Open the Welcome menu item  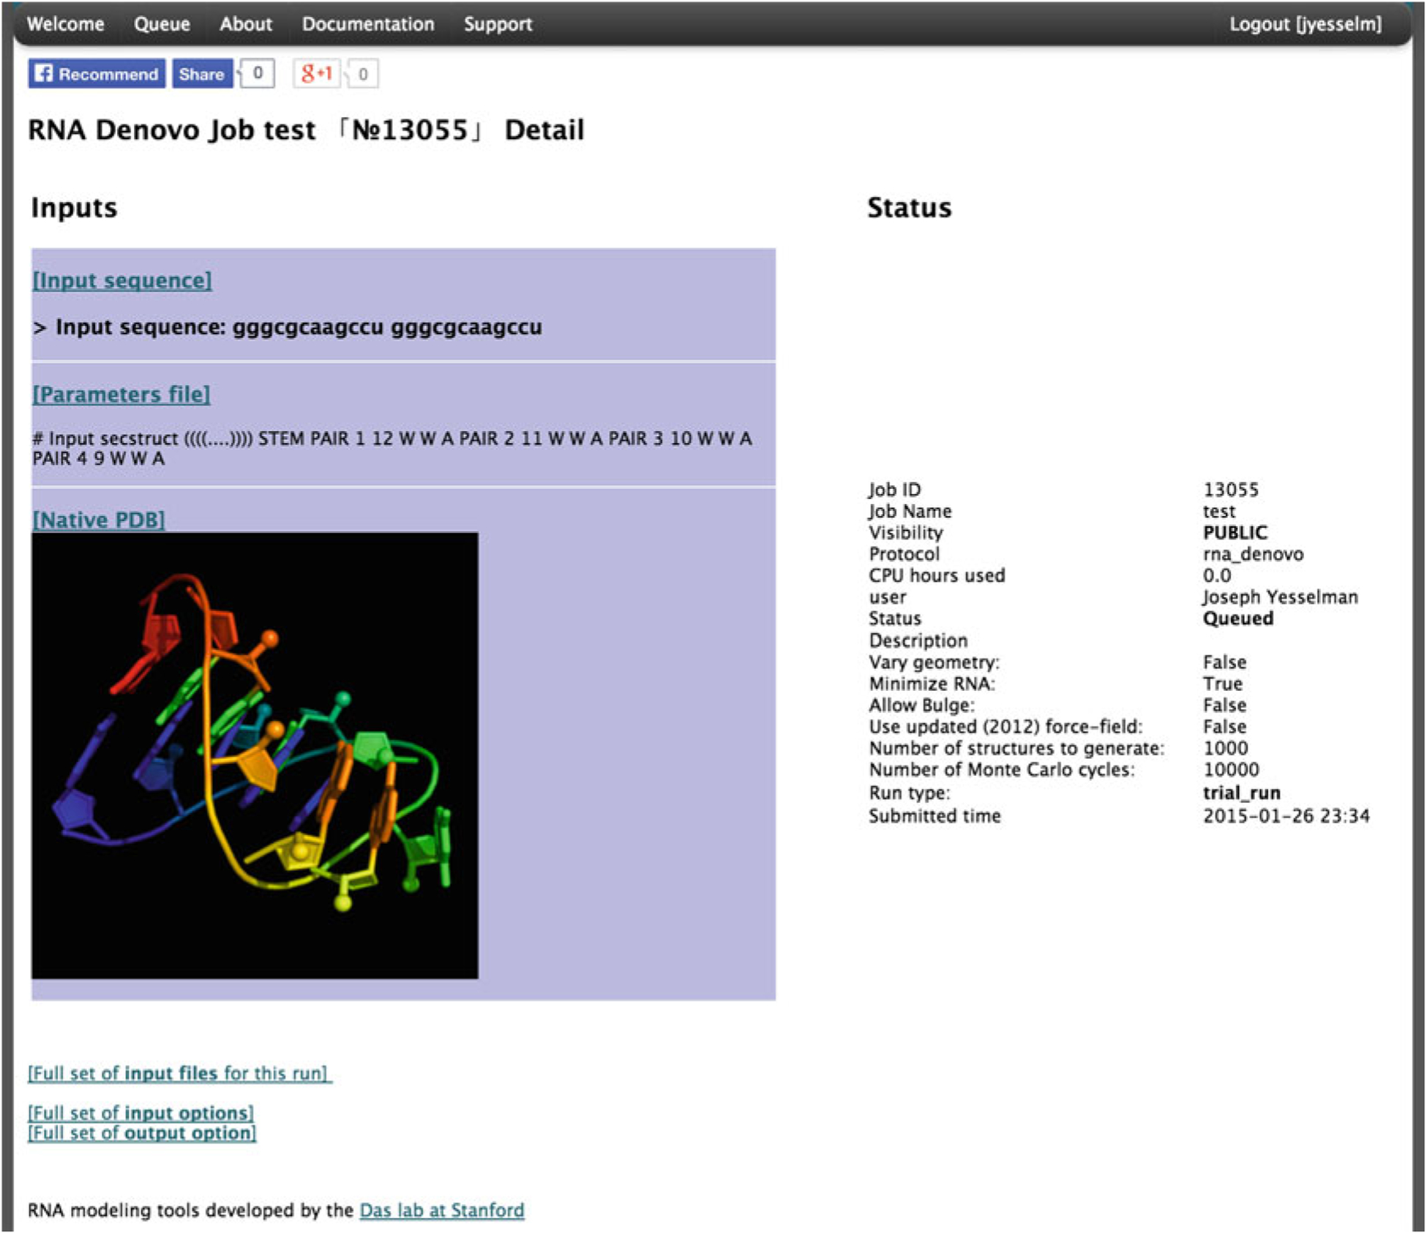coord(65,24)
